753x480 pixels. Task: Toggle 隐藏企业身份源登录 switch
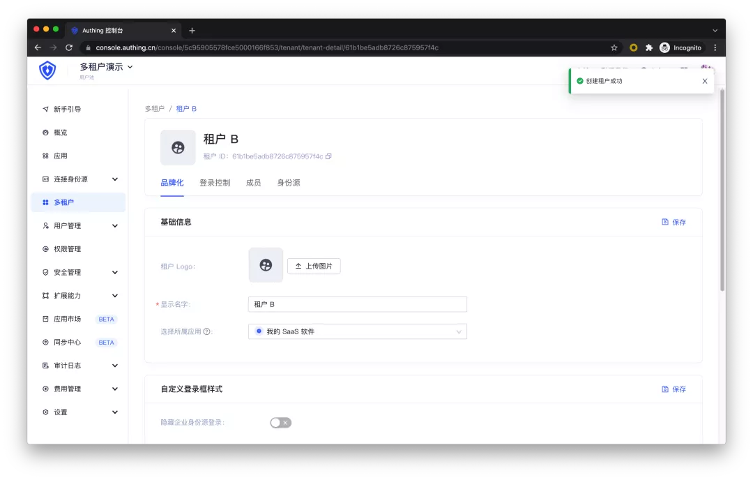(280, 423)
